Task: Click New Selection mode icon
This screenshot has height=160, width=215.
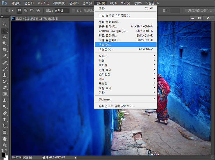Action: click(x=19, y=10)
